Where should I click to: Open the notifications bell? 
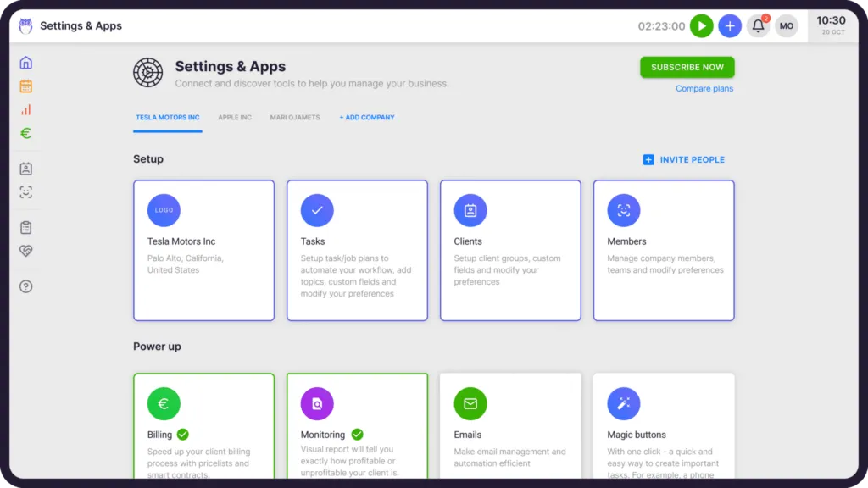click(x=759, y=26)
